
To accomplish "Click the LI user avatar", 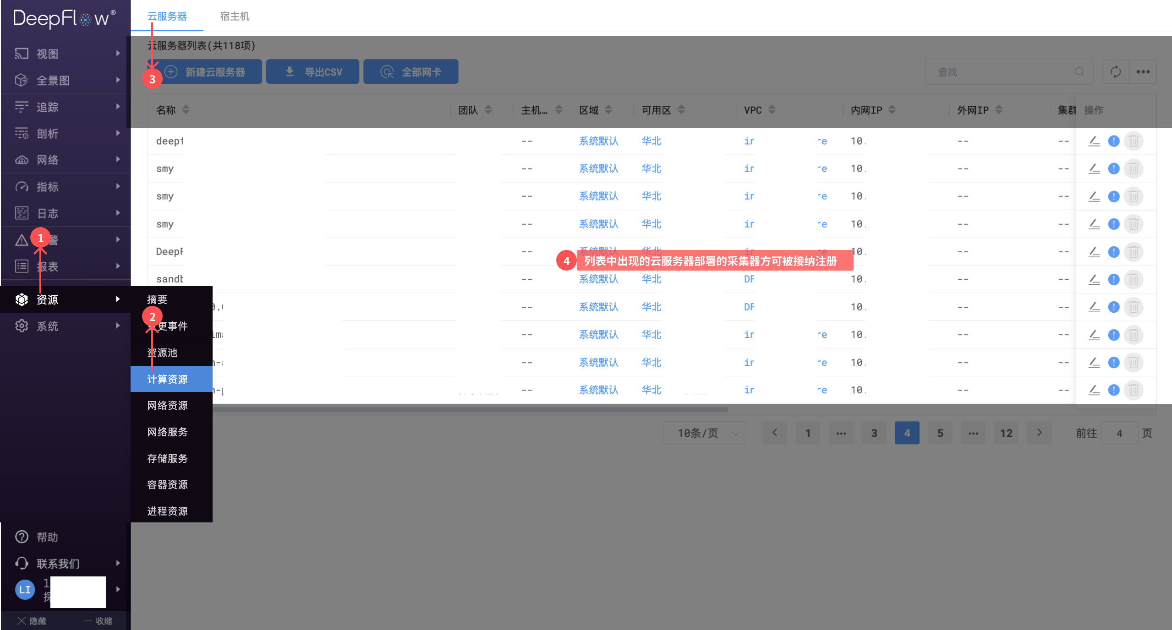I will pyautogui.click(x=25, y=590).
